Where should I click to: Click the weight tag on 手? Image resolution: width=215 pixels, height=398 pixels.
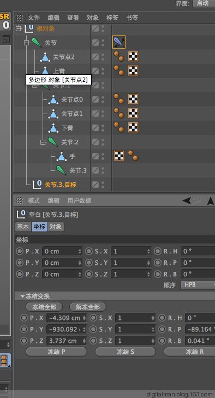[133, 156]
